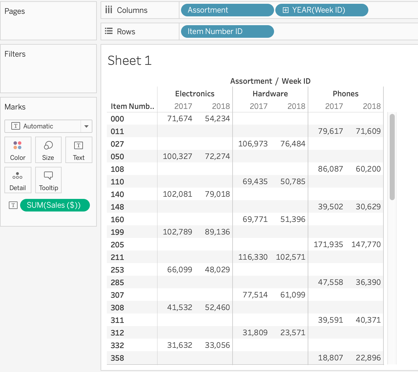This screenshot has height=372, width=418.
Task: Select the Electronics column header
Action: pyautogui.click(x=195, y=93)
